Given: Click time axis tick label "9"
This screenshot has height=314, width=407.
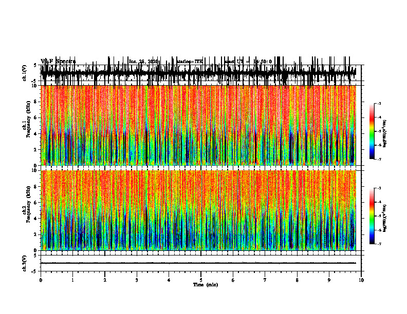Looking at the screenshot, I should [x=329, y=280].
